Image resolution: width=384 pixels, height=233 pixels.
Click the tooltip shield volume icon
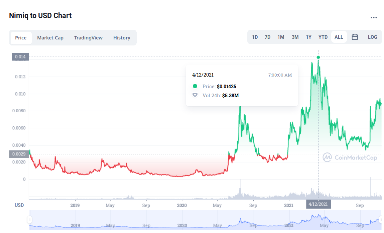pos(195,95)
